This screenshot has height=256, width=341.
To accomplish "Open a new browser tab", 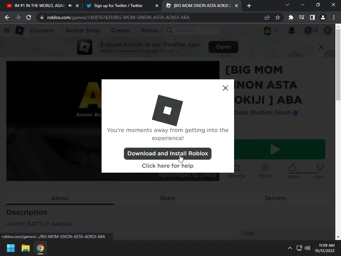I will [249, 6].
